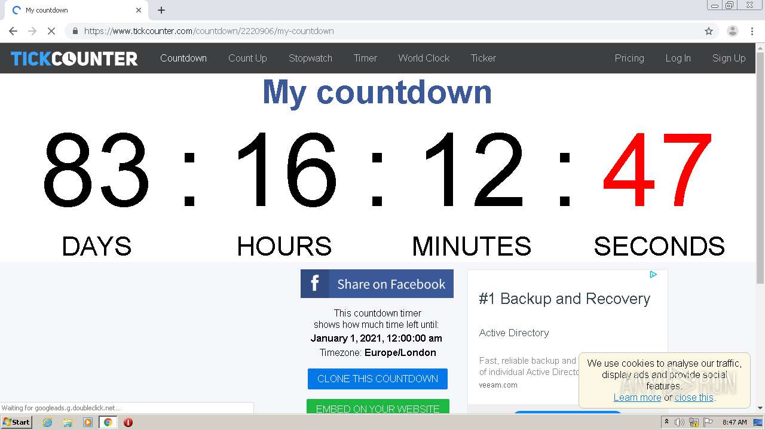The width and height of the screenshot is (765, 430).
Task: Open the Countdown menu item
Action: click(x=183, y=58)
